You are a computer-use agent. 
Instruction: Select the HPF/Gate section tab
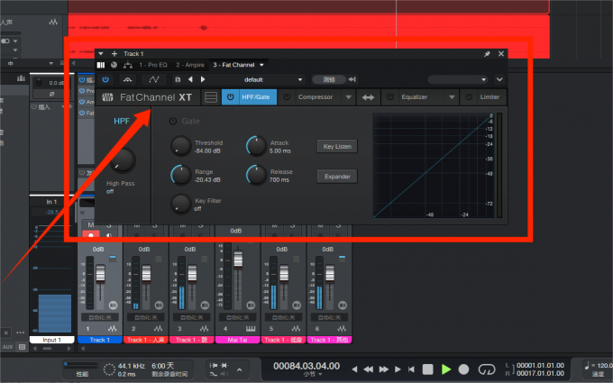[x=256, y=97]
